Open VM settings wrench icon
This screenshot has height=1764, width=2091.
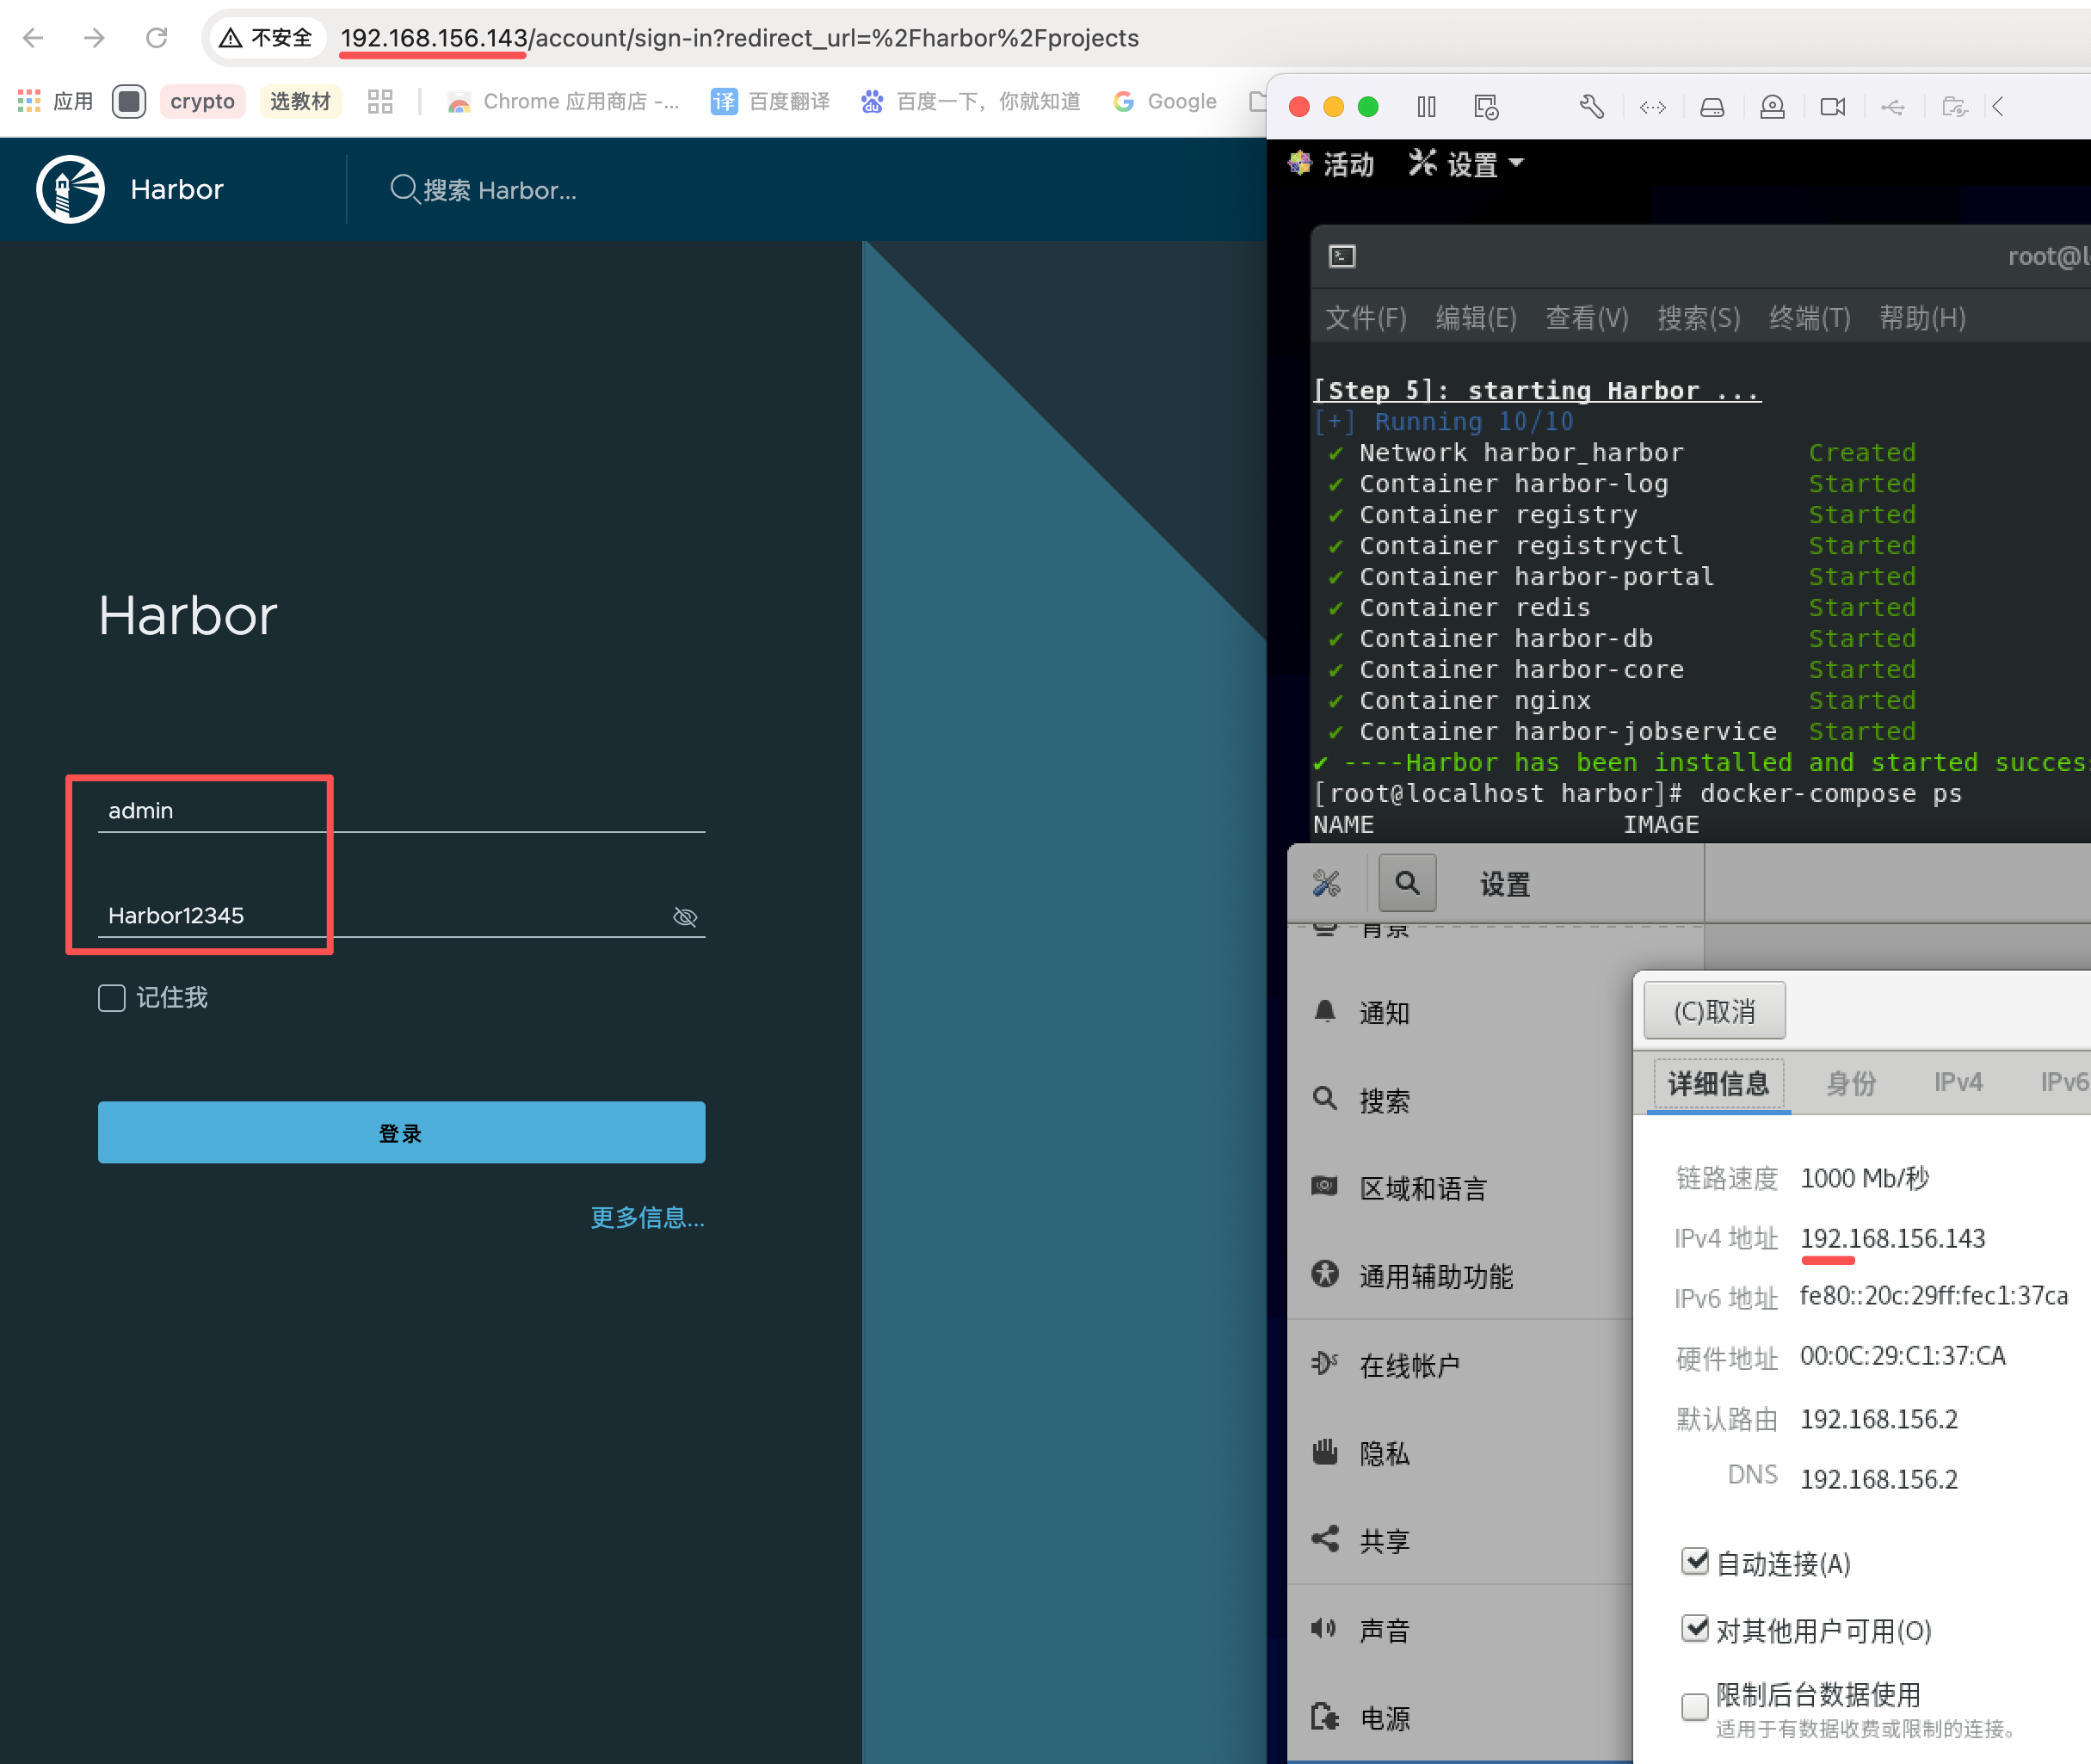[x=1592, y=107]
